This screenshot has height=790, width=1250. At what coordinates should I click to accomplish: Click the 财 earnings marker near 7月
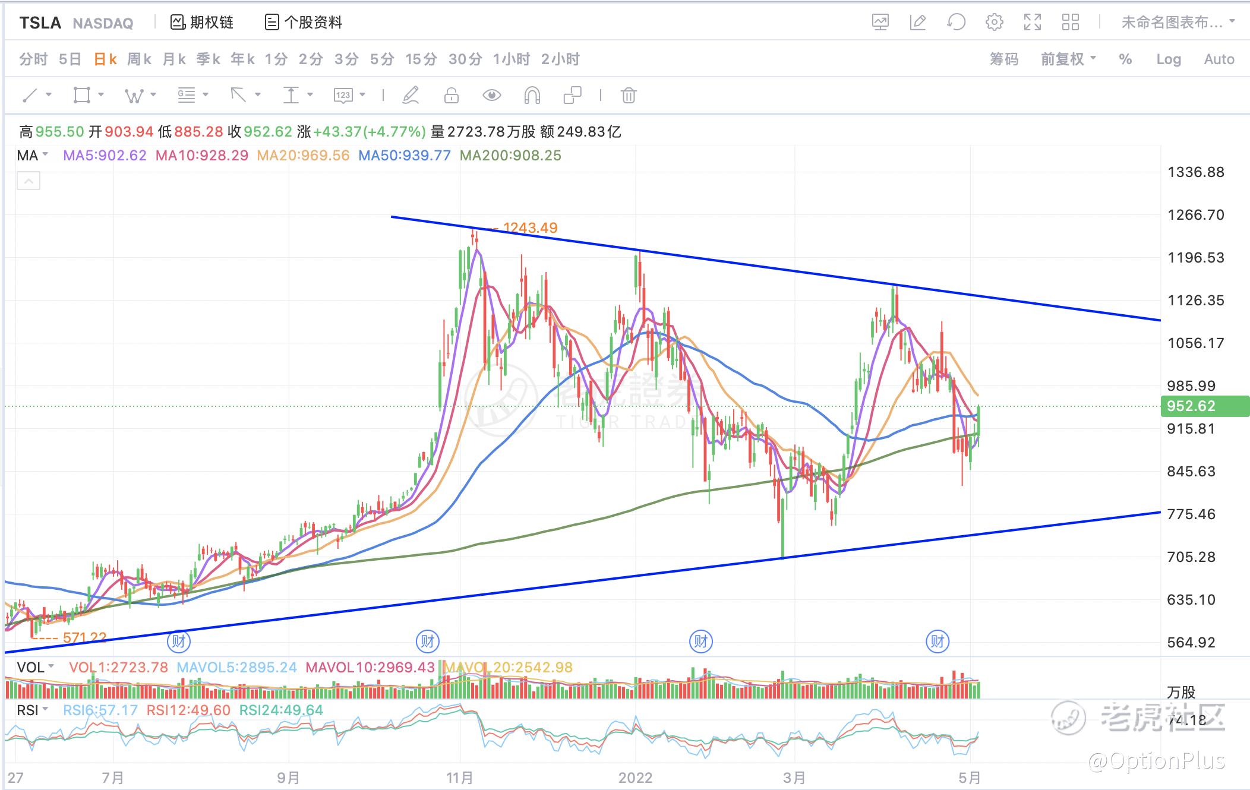[179, 642]
